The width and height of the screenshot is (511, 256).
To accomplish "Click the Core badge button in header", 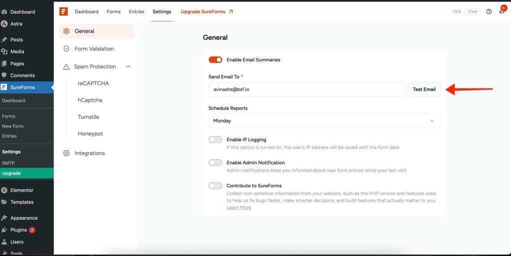I will coord(473,11).
